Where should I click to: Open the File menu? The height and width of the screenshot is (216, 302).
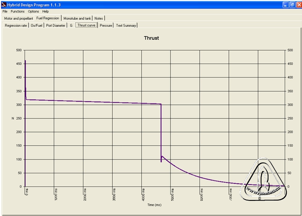(5, 11)
